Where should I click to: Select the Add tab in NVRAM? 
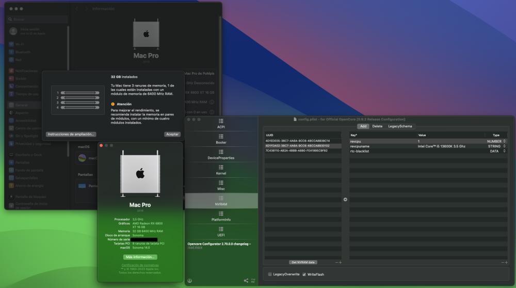point(363,126)
